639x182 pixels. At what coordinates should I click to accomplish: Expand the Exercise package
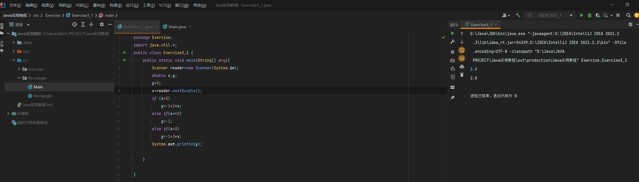[19, 69]
